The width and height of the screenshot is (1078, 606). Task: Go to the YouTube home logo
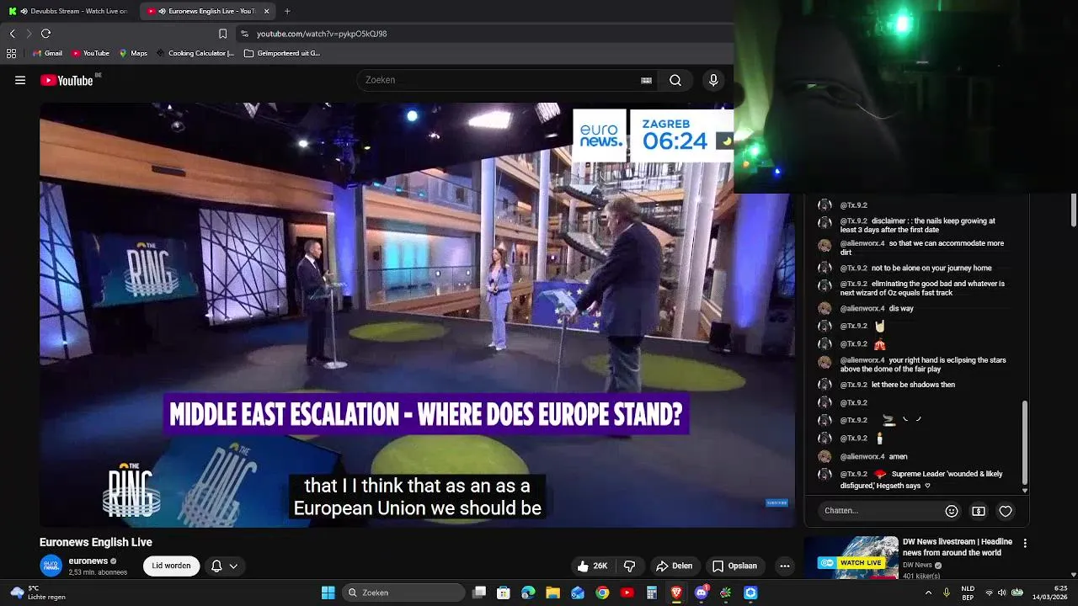point(67,80)
